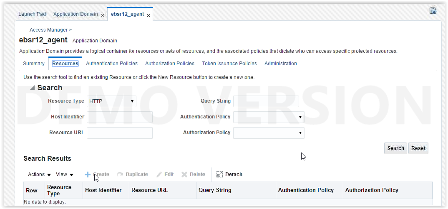Click the Duplicate toolbar icon

120,175
